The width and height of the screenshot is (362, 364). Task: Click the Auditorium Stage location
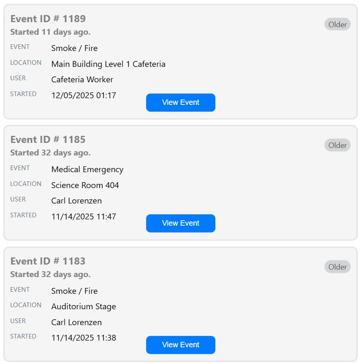[84, 307]
